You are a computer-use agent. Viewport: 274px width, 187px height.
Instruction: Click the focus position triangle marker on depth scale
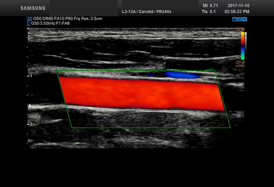pyautogui.click(x=30, y=105)
